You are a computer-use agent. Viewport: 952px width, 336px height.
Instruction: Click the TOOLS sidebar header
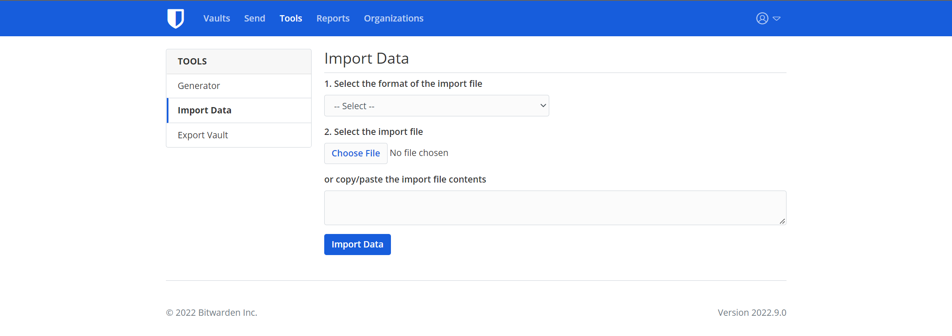pyautogui.click(x=239, y=62)
